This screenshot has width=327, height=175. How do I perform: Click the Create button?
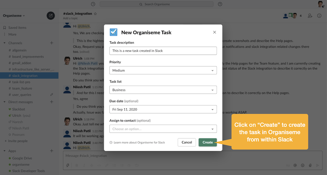pos(207,142)
